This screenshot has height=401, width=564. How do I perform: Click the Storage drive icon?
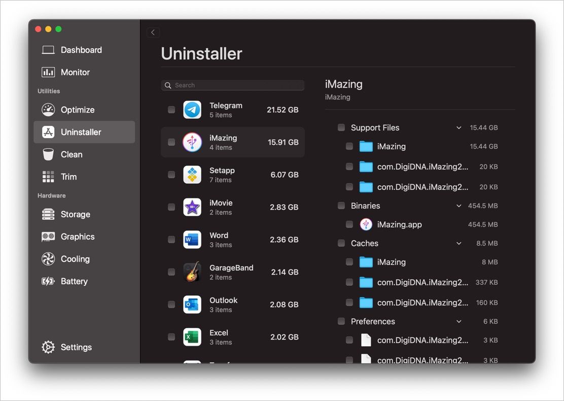point(48,214)
